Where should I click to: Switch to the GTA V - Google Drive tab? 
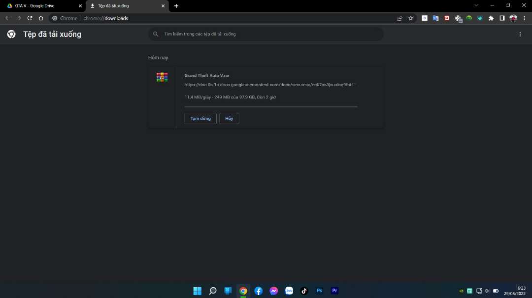point(42,6)
